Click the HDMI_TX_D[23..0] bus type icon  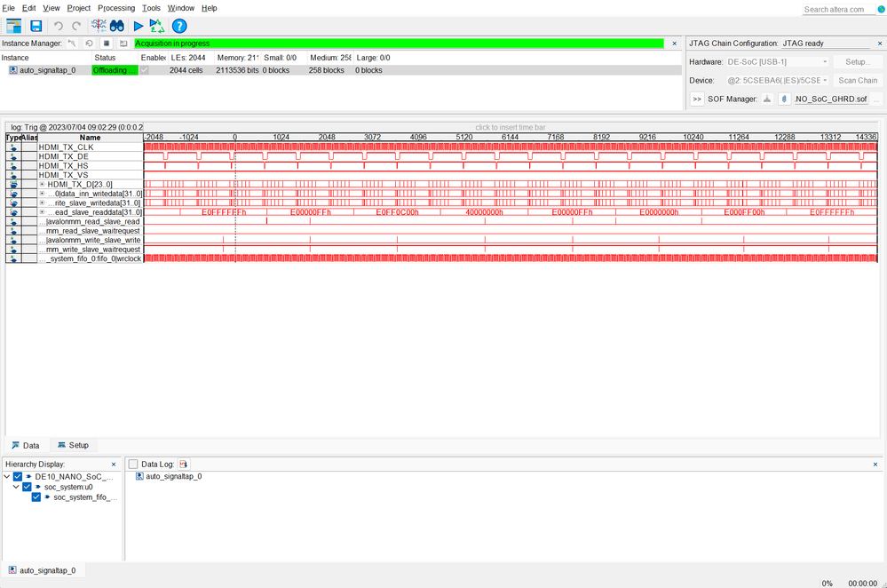point(13,185)
